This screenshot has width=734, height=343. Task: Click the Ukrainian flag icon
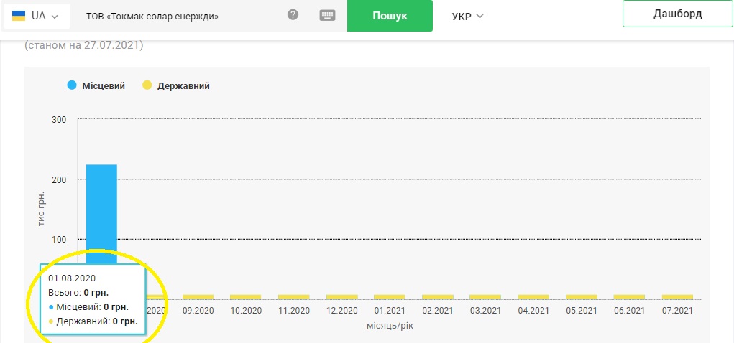(19, 16)
